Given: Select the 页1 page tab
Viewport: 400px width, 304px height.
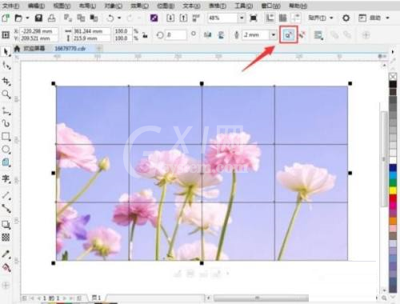Looking at the screenshot, I should click(97, 298).
